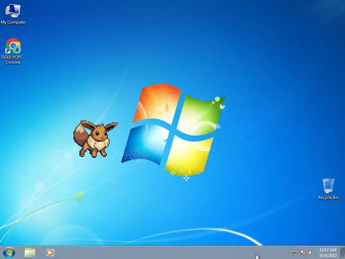345x259 pixels.
Task: Open the Action Center flag icon
Action: 303,253
